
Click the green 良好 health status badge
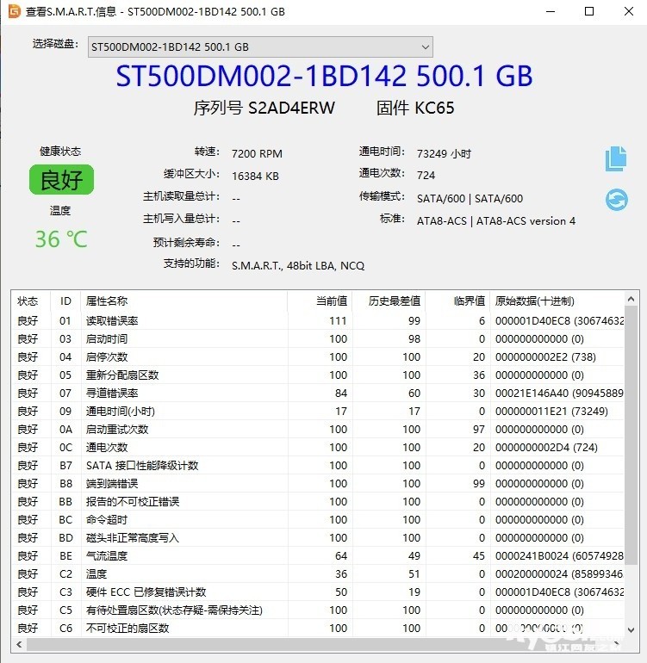coord(61,180)
